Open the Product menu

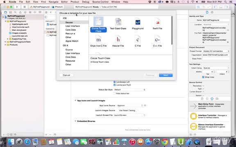pyautogui.click(x=75, y=2)
